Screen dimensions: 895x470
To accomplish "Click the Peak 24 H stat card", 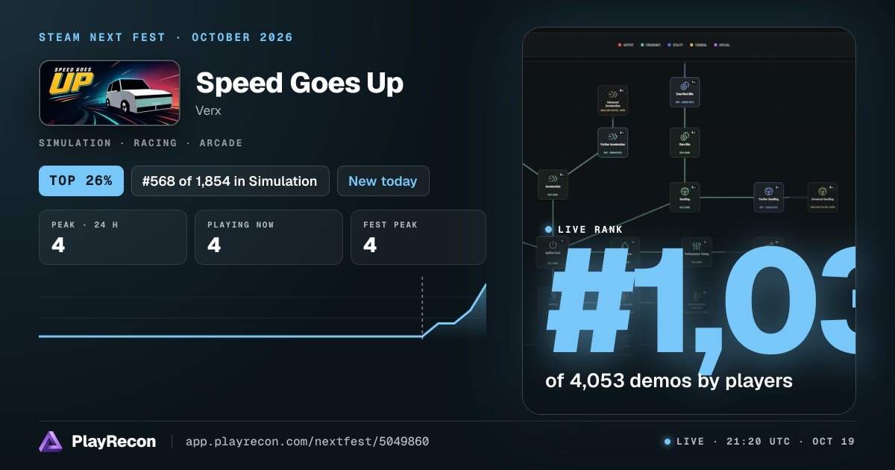I will [x=113, y=237].
